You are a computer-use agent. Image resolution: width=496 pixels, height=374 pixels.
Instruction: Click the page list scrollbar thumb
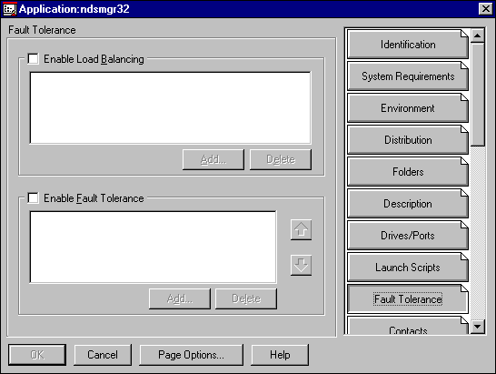[477, 95]
